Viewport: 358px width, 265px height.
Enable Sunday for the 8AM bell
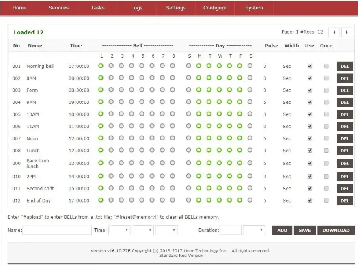189,78
